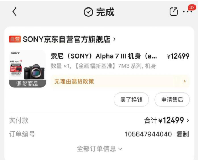Open the 无理由退货政策 banner

tap(120, 81)
